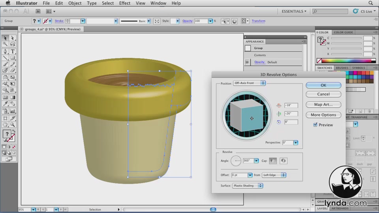This screenshot has width=379, height=213.
Task: Select the Slice tool
Action: [13, 118]
